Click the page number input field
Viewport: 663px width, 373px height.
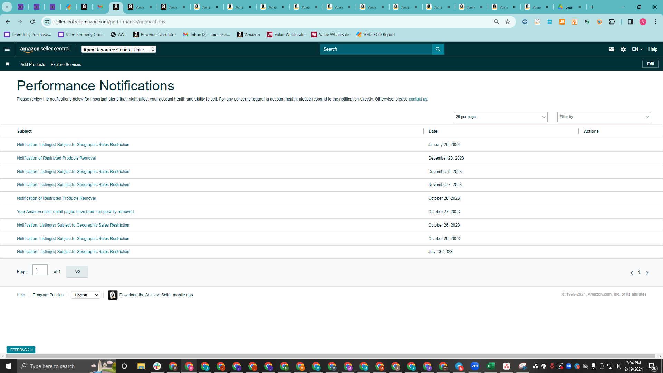click(x=40, y=270)
